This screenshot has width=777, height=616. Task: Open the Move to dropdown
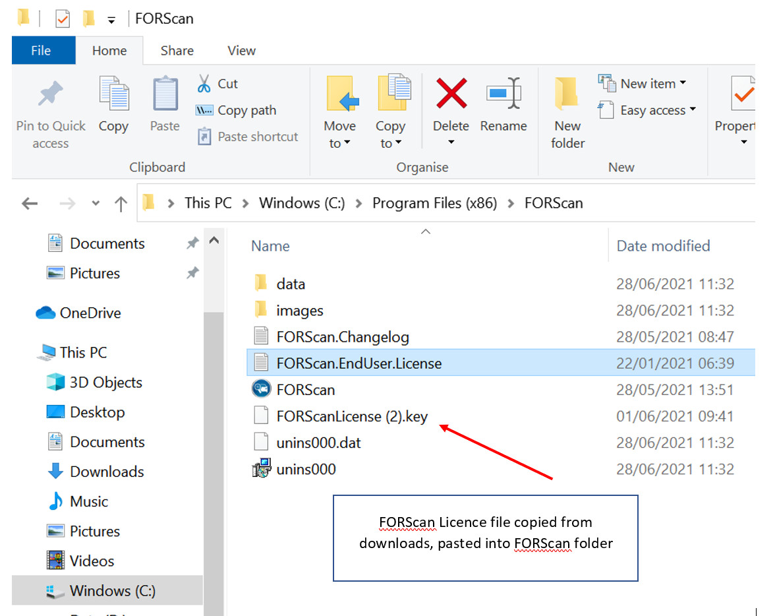[x=340, y=143]
